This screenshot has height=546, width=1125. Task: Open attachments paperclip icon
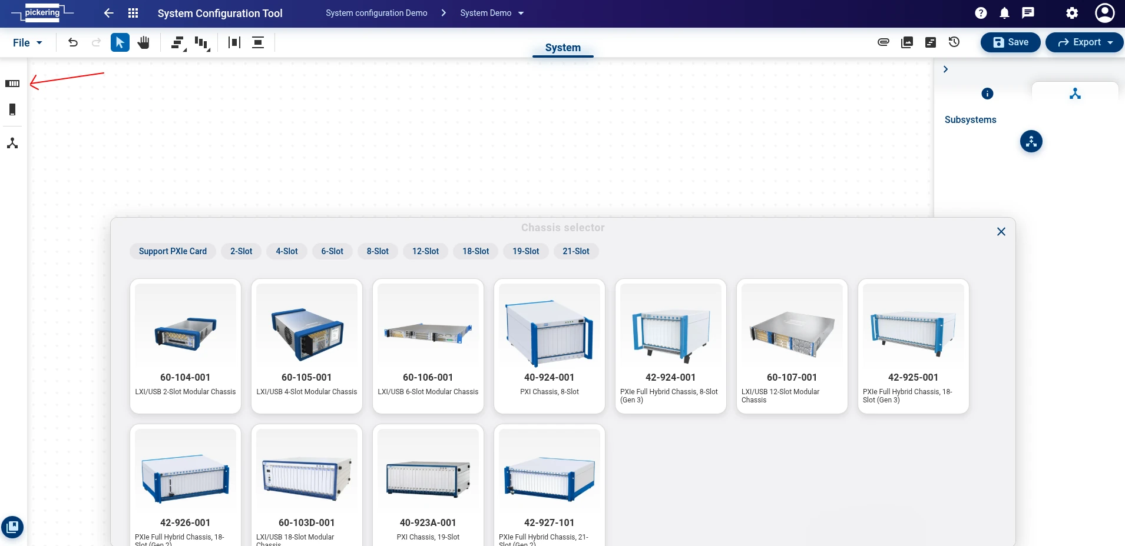point(884,42)
